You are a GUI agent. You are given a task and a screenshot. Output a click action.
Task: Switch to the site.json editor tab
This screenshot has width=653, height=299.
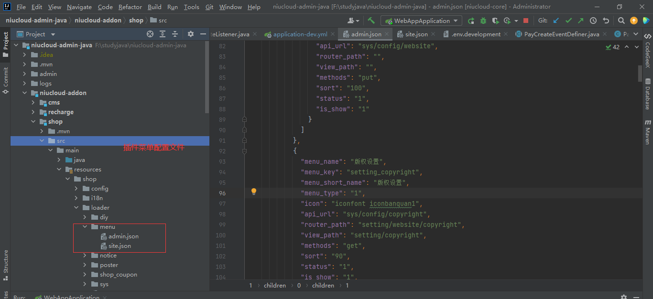pos(416,34)
